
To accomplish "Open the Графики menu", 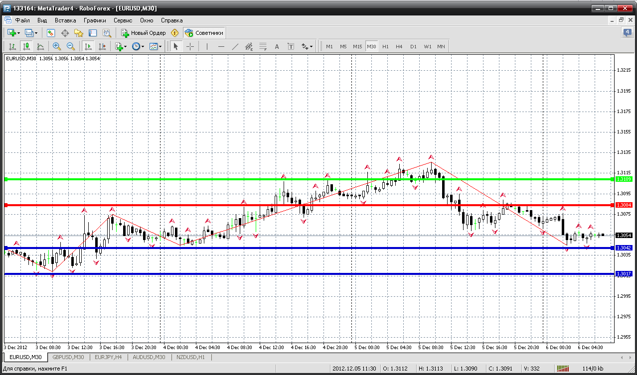I will click(95, 20).
